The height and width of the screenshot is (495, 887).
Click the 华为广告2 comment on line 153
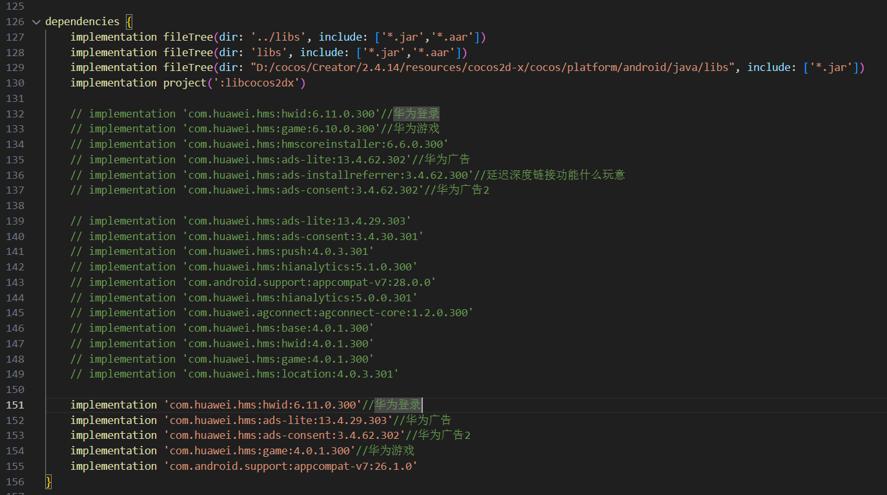point(444,435)
